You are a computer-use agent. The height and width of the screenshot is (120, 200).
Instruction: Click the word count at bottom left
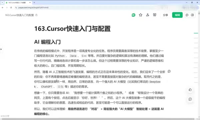tap(5, 116)
